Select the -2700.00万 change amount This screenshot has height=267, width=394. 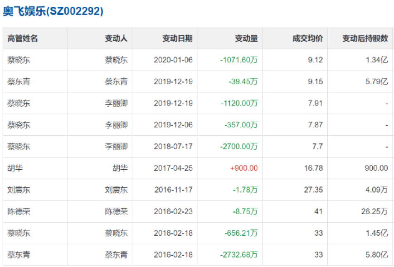(239, 147)
